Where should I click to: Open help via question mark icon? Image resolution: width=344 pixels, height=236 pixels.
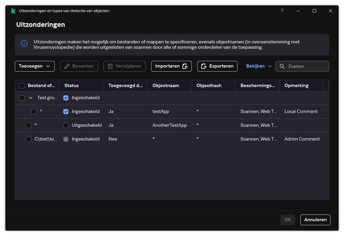[282, 11]
